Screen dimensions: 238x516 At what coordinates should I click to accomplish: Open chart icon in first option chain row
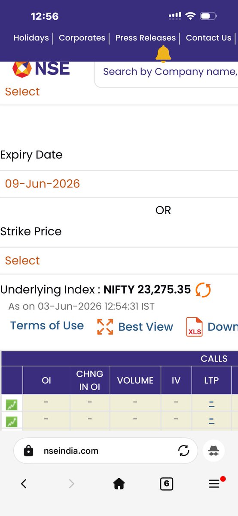coord(12,405)
